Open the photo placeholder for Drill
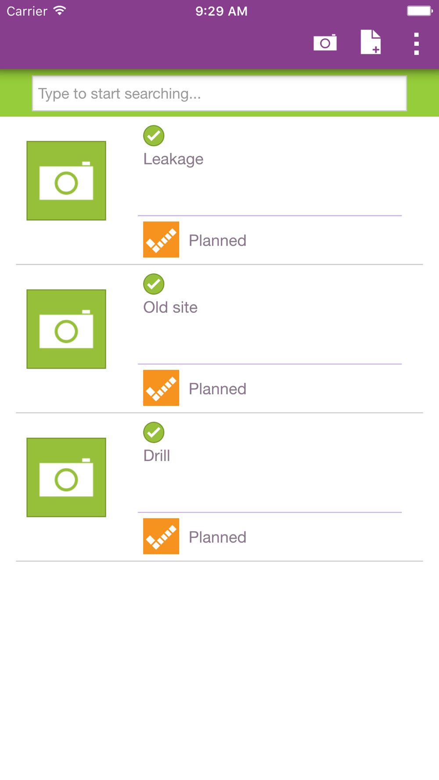 pyautogui.click(x=66, y=477)
